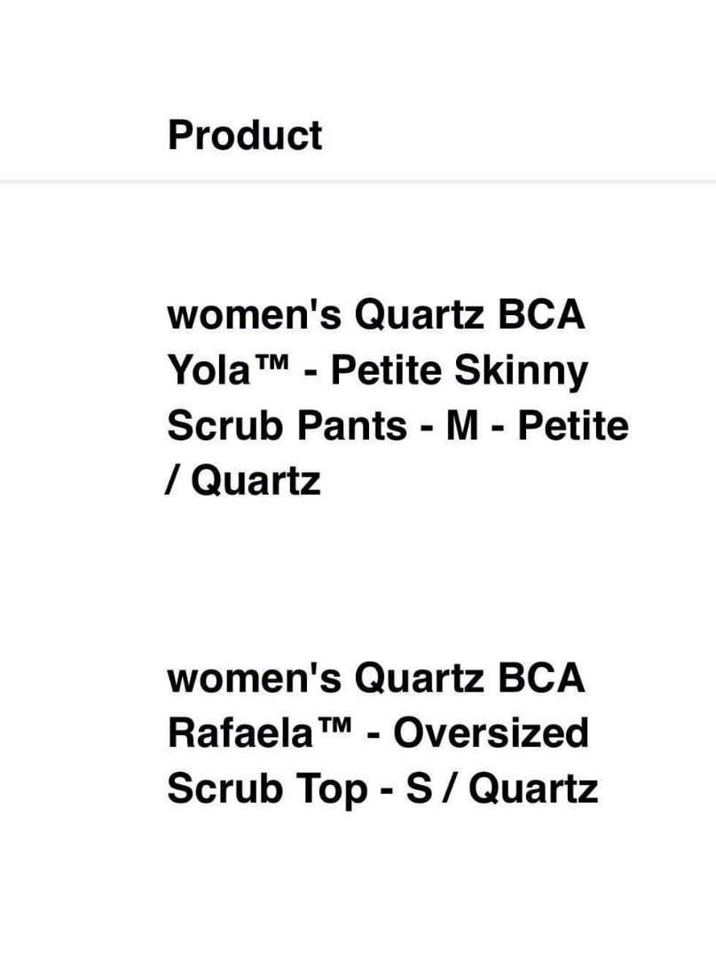The width and height of the screenshot is (716, 959).
Task: Click the "M - Petite" size text
Action: point(537,426)
